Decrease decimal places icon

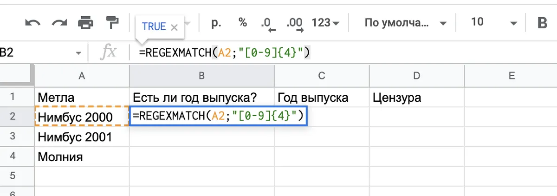click(x=268, y=23)
